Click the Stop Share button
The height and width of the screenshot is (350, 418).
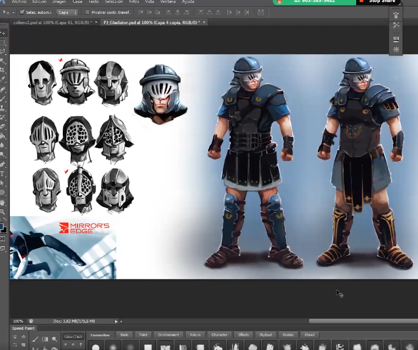click(x=378, y=2)
